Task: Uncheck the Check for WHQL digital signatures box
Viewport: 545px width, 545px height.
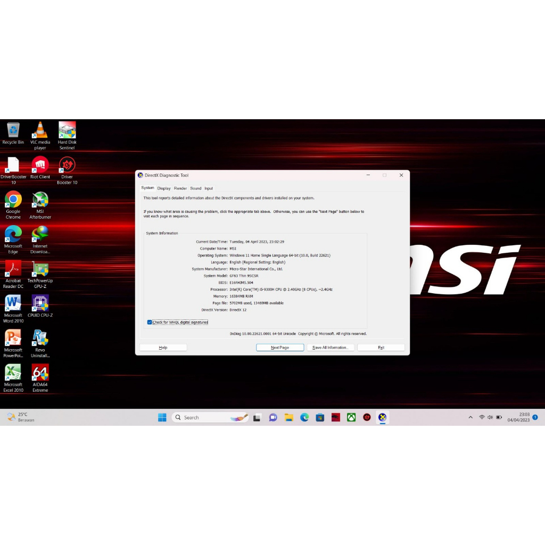Action: pyautogui.click(x=150, y=322)
